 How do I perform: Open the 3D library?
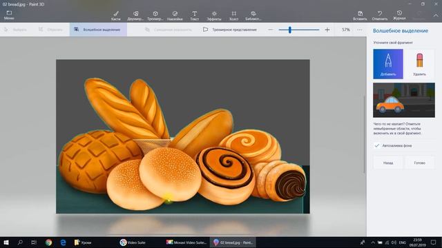(253, 16)
